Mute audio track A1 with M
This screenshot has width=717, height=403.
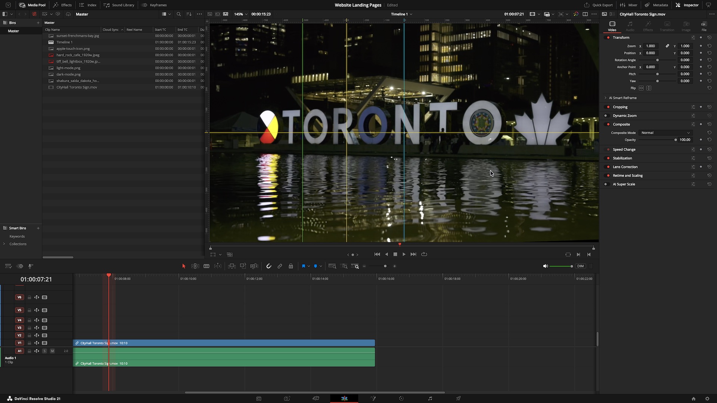click(52, 351)
